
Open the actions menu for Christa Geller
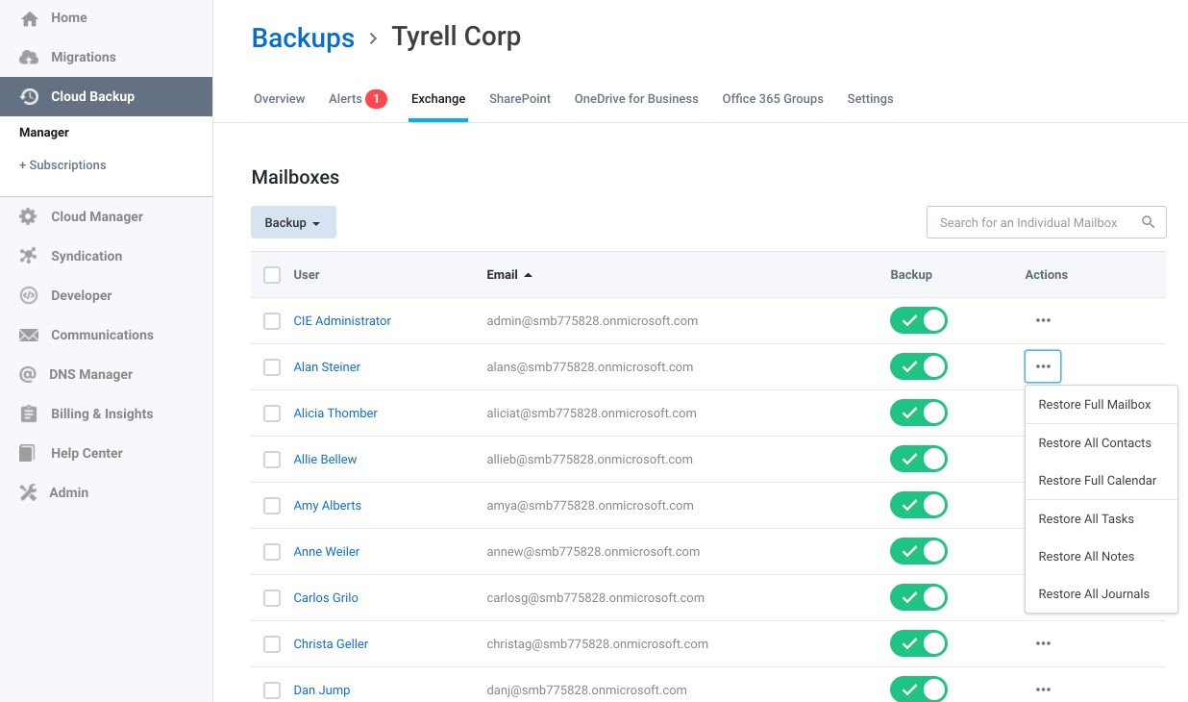click(x=1043, y=643)
